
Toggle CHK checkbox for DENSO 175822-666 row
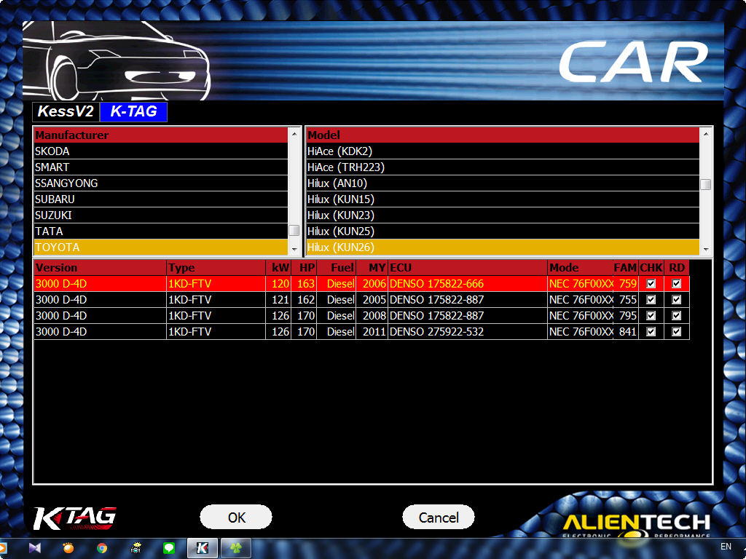tap(651, 284)
